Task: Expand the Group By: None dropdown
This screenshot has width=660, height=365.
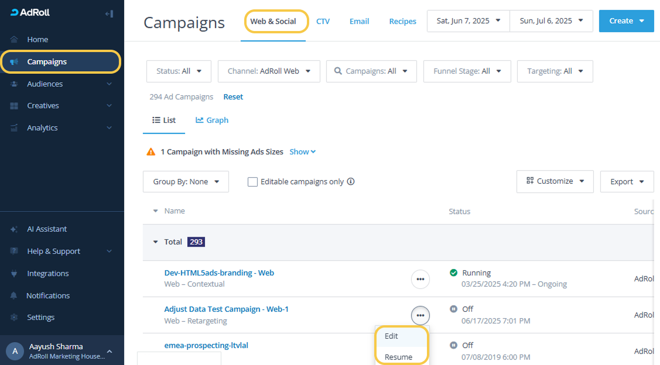Action: [186, 182]
